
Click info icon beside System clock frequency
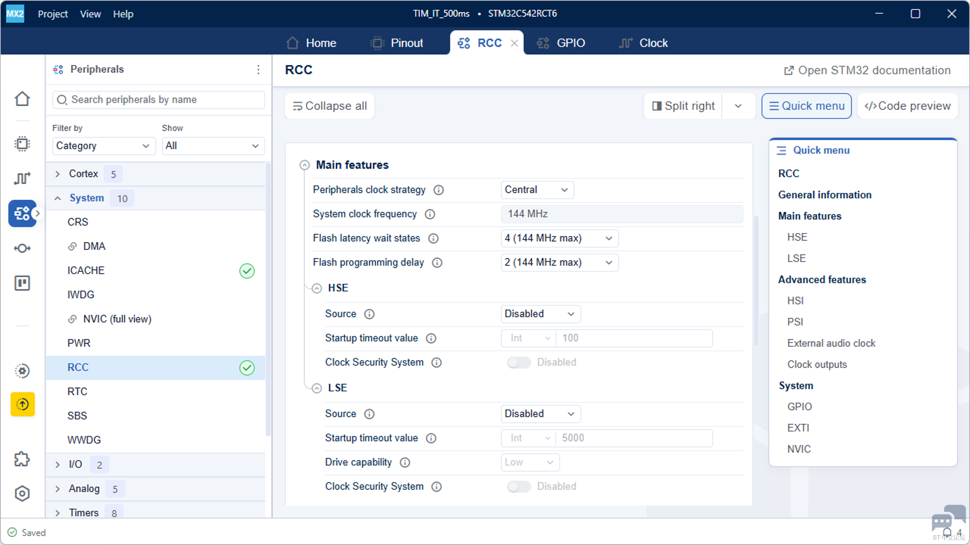click(x=430, y=214)
